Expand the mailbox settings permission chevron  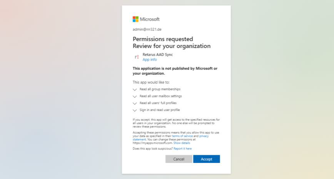pyautogui.click(x=135, y=96)
